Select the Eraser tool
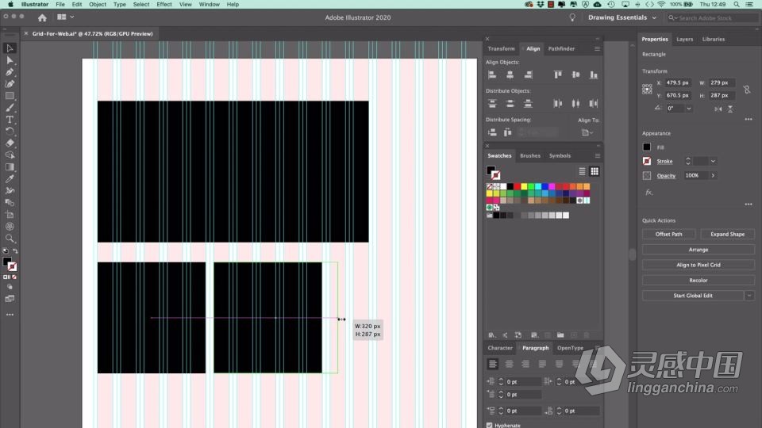Screen dimensions: 762x428 (x=10, y=143)
